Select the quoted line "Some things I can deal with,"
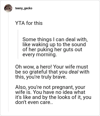 55,39
